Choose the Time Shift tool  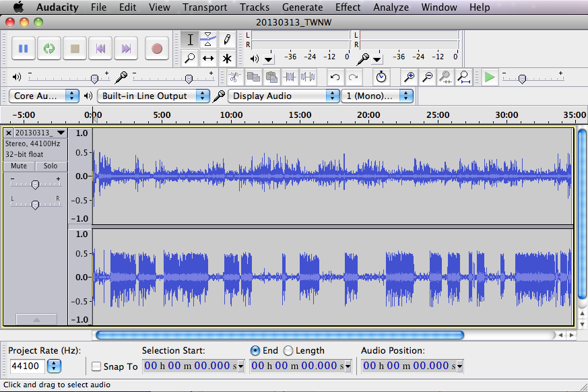coord(209,58)
